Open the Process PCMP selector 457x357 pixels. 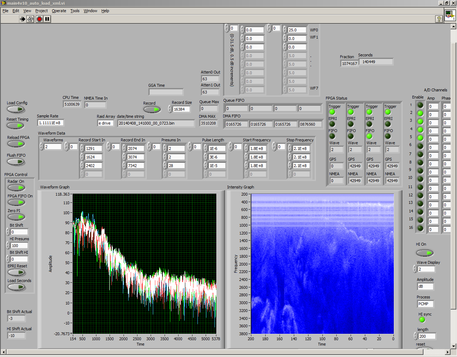click(x=425, y=304)
